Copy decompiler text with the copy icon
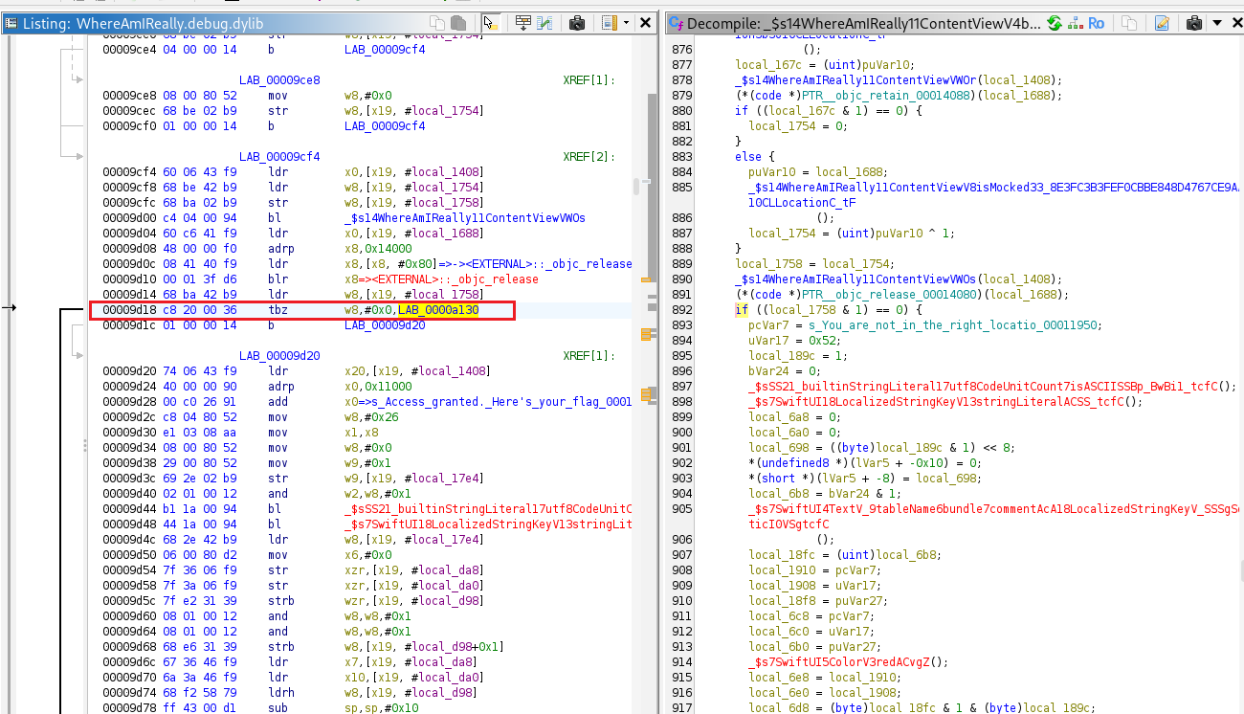 tap(1129, 23)
